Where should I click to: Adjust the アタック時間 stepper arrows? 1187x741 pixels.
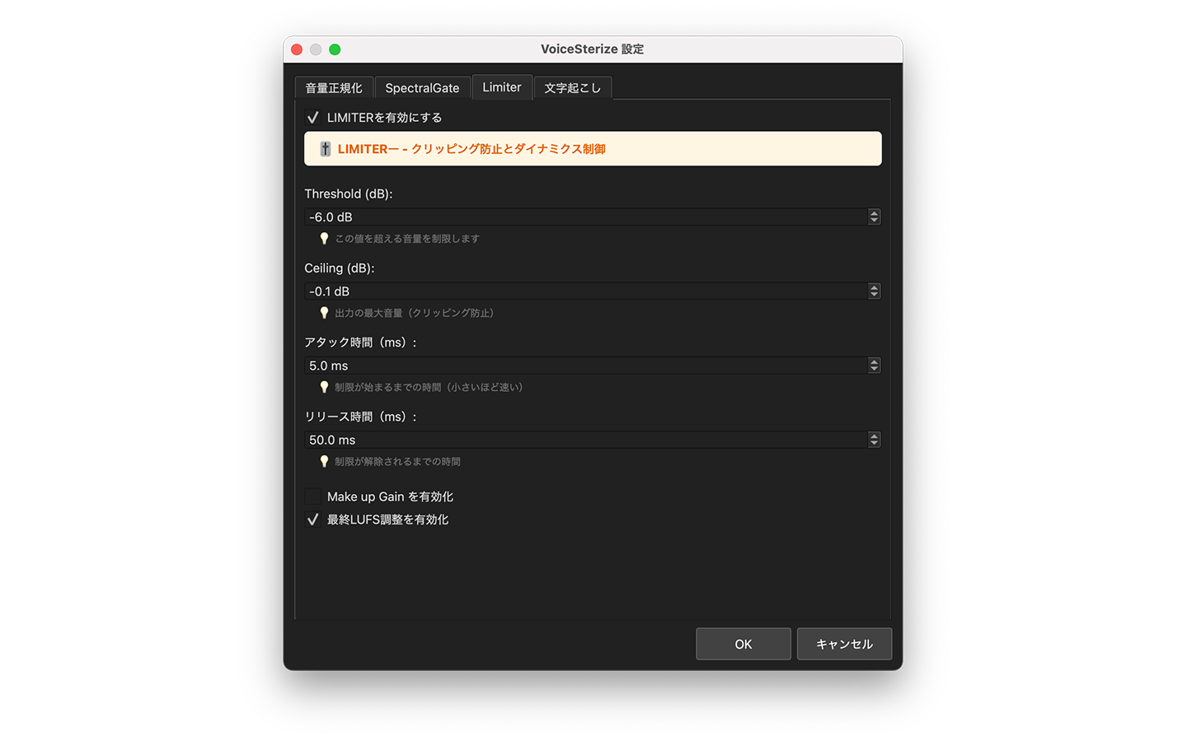click(x=874, y=366)
